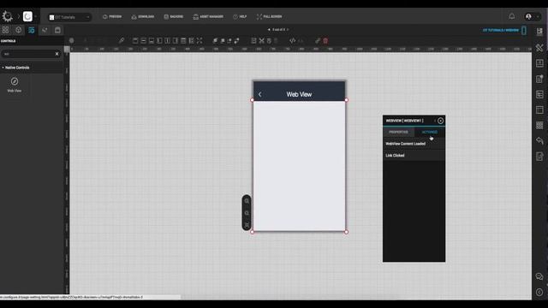
Task: Switch to the Actions tab
Action: point(430,132)
